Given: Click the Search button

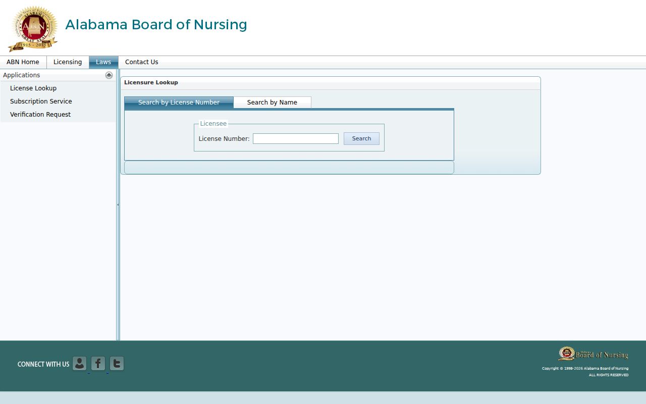Looking at the screenshot, I should click(x=361, y=138).
